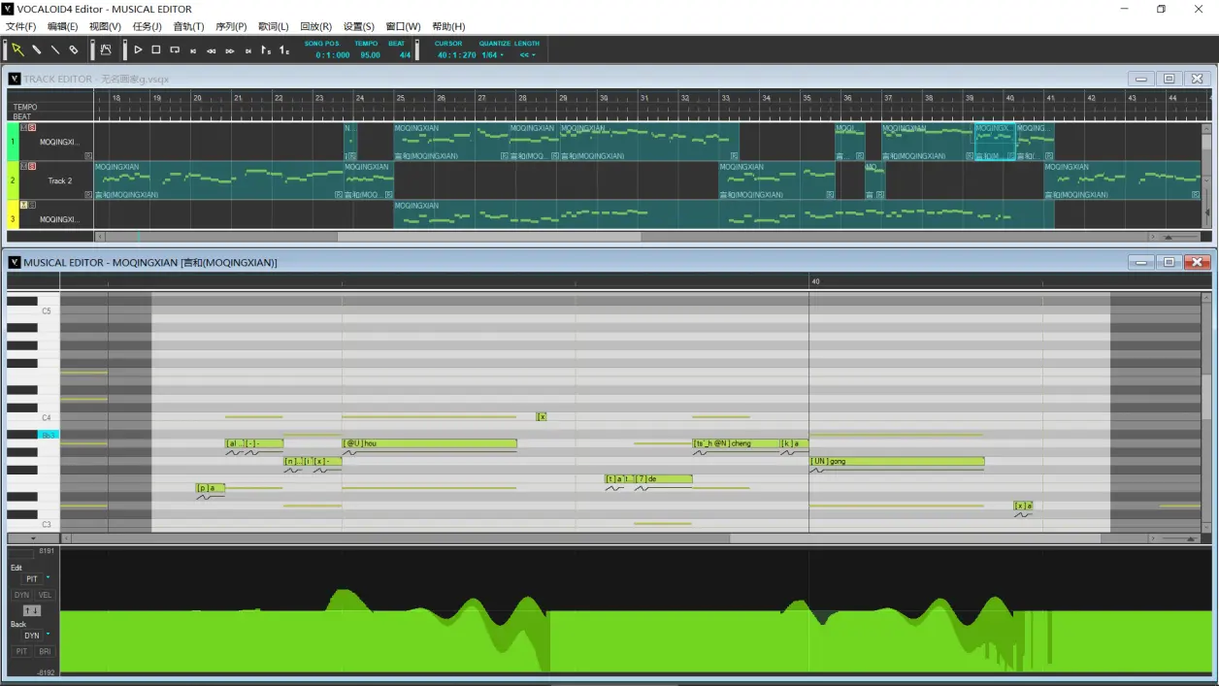The width and height of the screenshot is (1219, 686).
Task: Expand the dropdown arrow below piano keys
Action: (x=32, y=539)
